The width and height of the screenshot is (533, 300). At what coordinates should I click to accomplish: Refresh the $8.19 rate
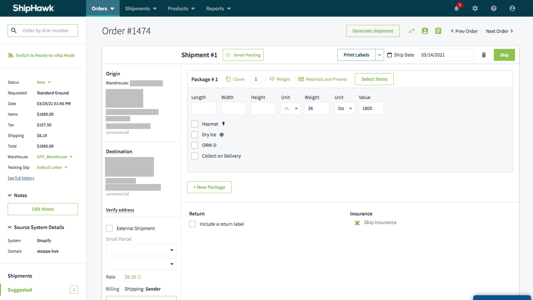(139, 277)
